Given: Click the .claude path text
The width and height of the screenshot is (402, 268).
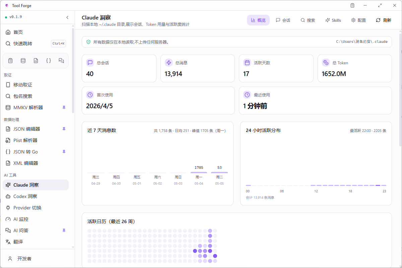Looking at the screenshot, I should (x=362, y=42).
